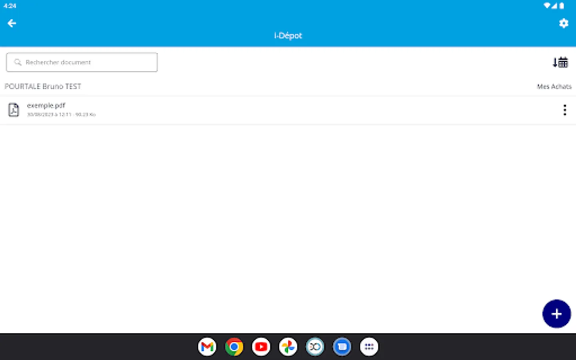Add a new document with plus button

556,314
